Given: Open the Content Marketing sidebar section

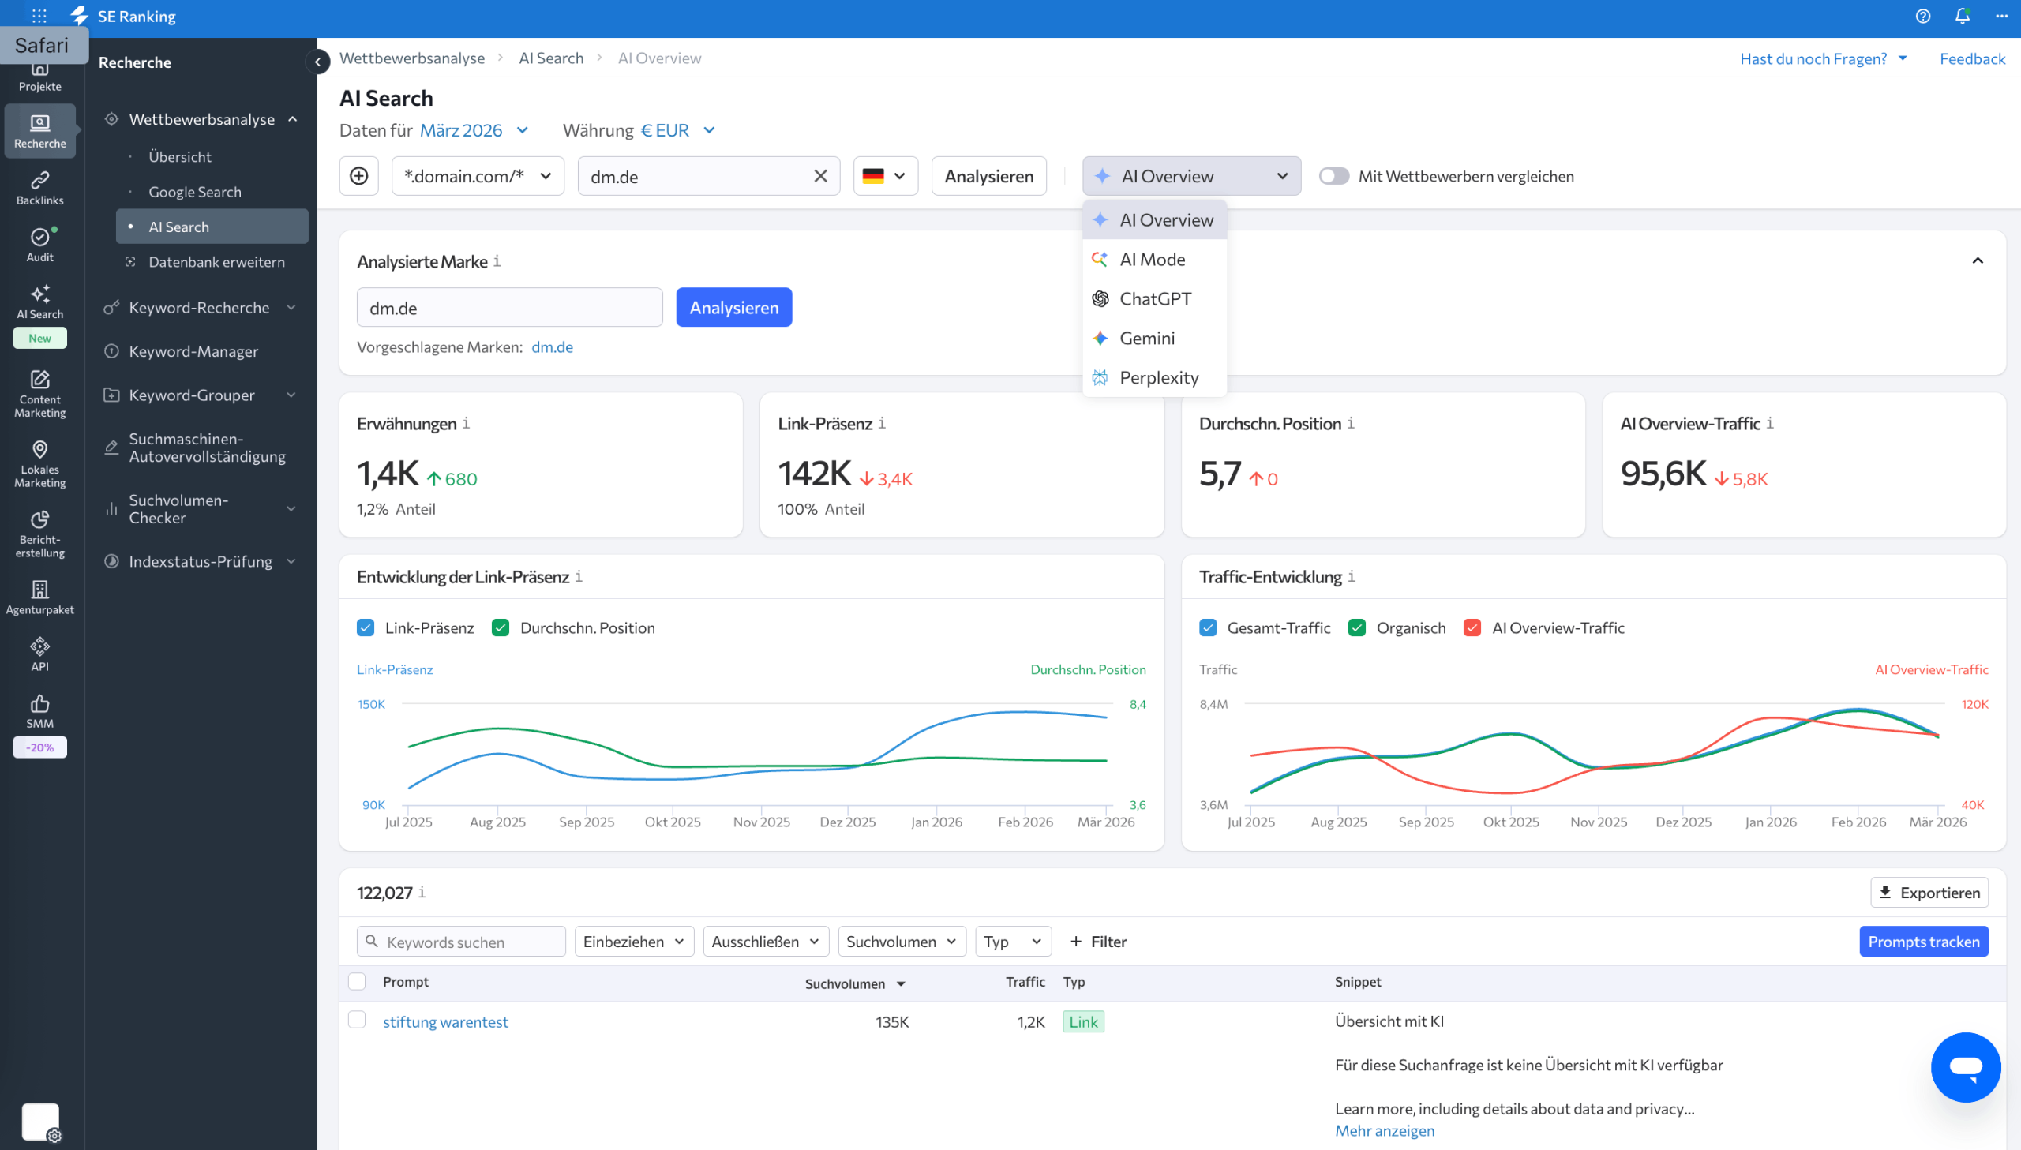Looking at the screenshot, I should 39,393.
